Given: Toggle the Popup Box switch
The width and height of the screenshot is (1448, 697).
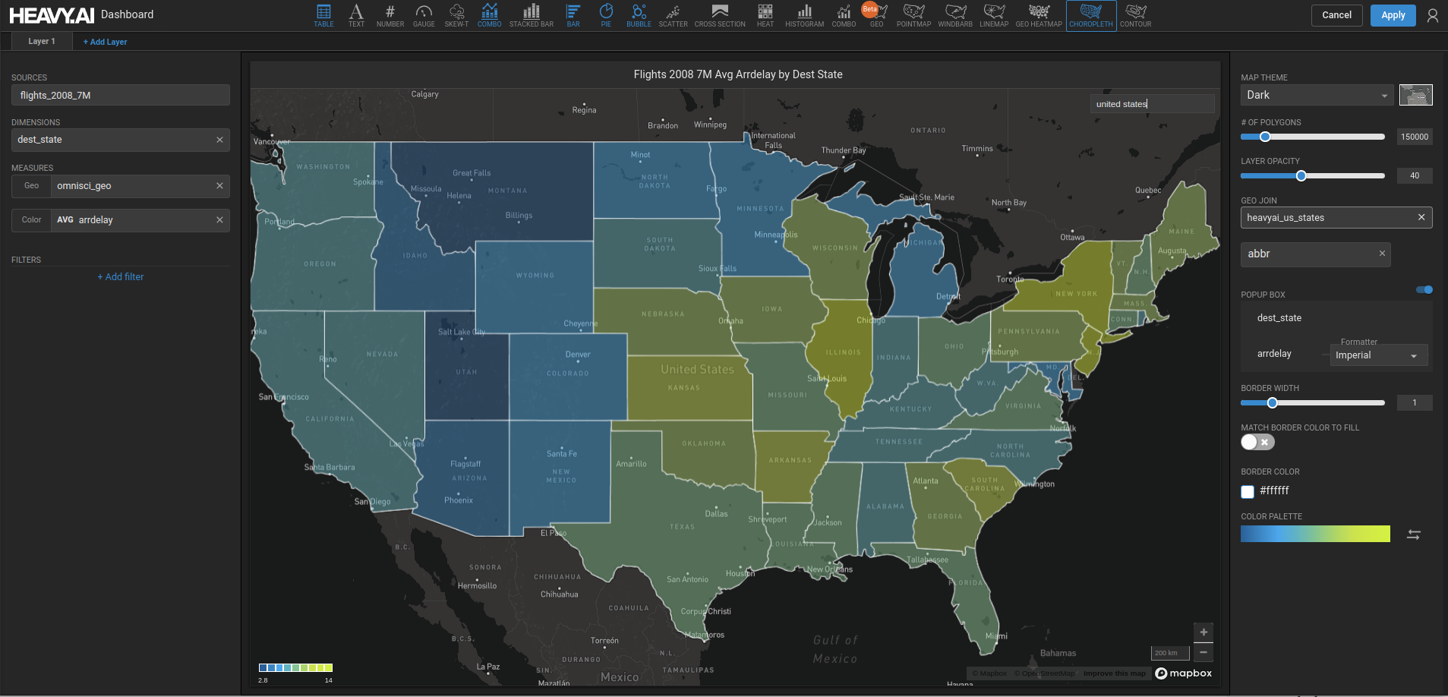Looking at the screenshot, I should [1424, 289].
